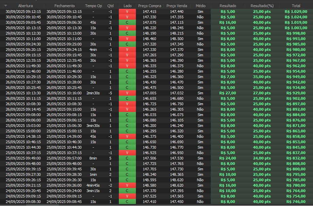Click the quantity cell showing -5
This screenshot has height=206, width=313.
point(110,93)
